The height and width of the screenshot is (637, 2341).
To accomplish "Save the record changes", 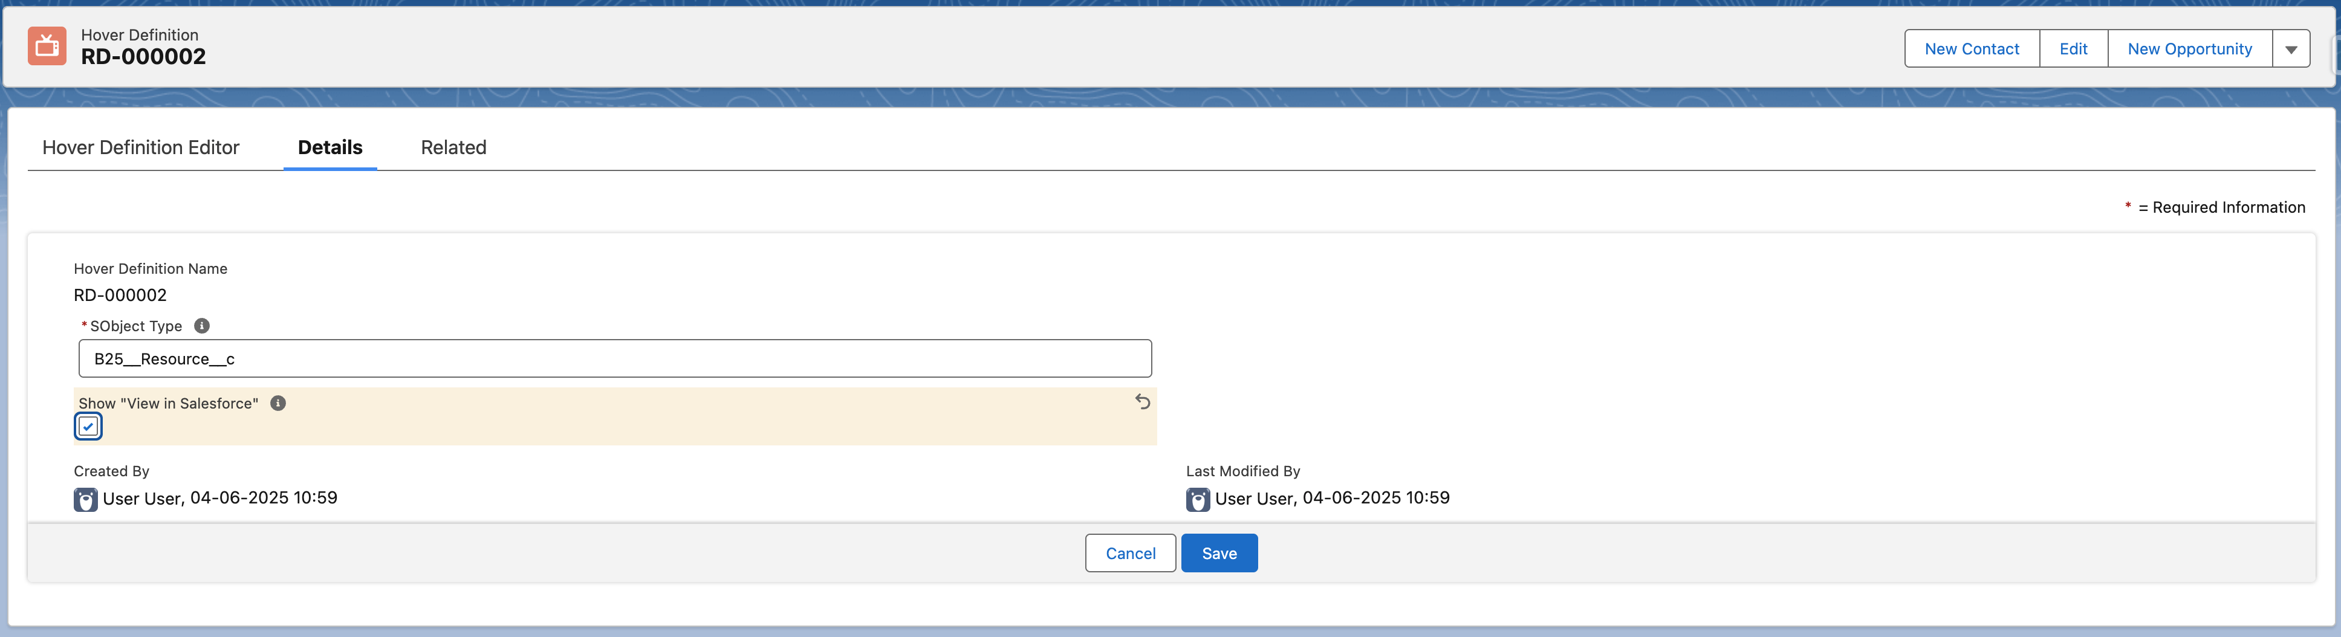I will click(x=1219, y=554).
